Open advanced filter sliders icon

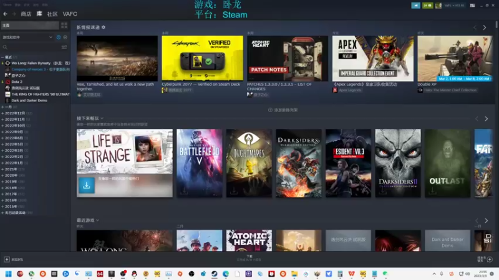[x=64, y=47]
